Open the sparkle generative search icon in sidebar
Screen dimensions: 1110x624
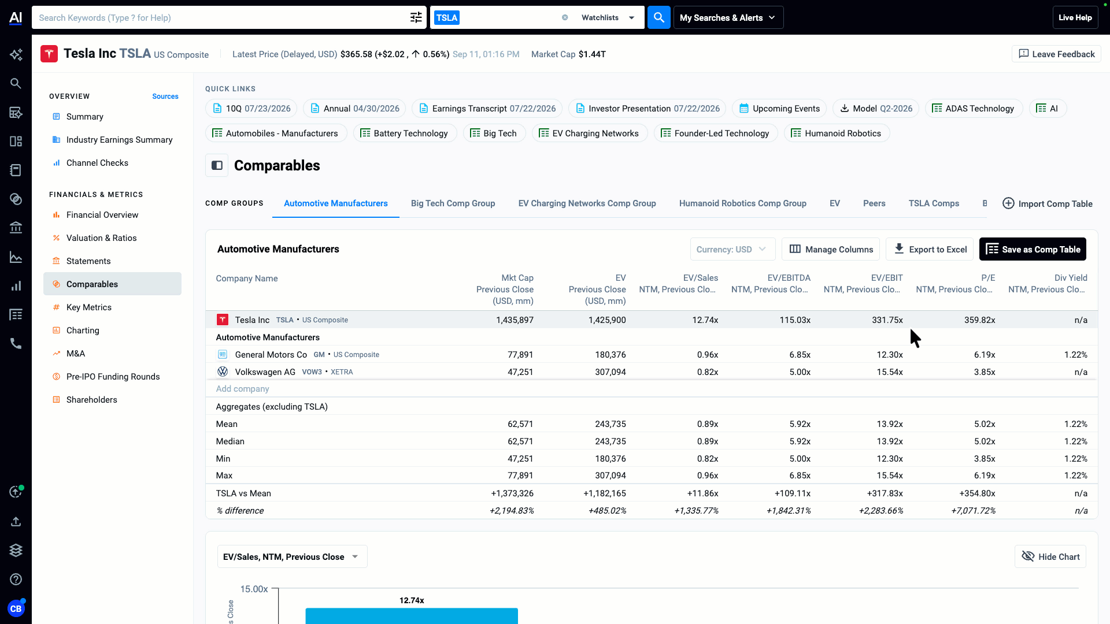click(16, 55)
